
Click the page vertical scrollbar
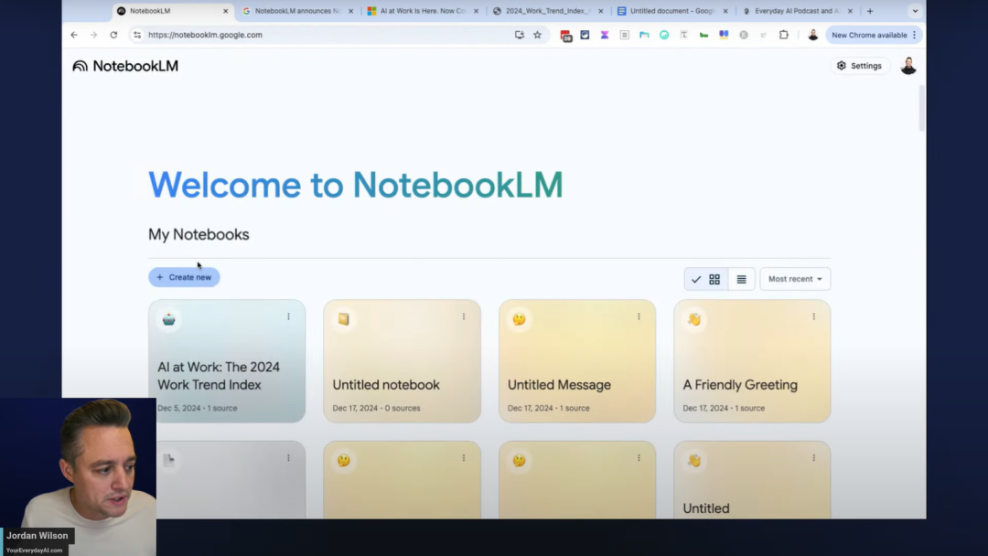(921, 110)
